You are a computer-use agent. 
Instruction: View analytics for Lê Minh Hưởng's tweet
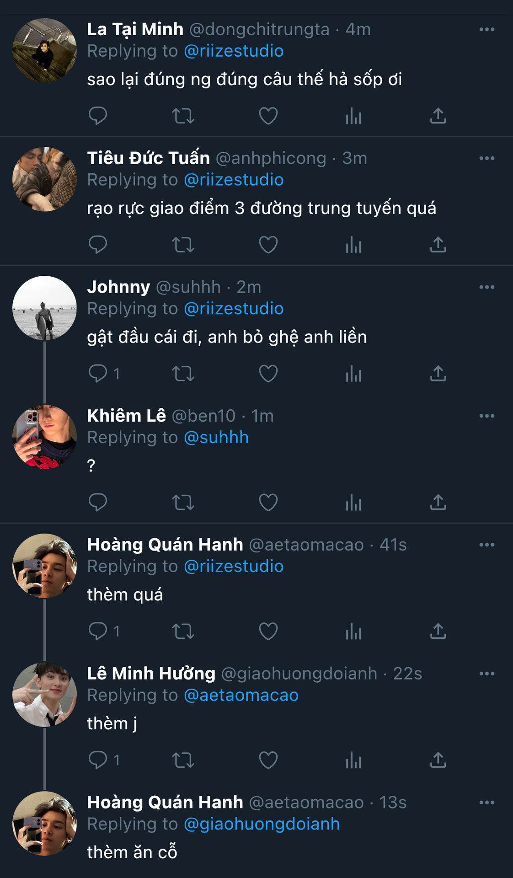353,760
